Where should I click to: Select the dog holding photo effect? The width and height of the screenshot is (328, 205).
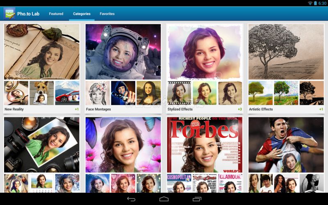[x=42, y=93]
